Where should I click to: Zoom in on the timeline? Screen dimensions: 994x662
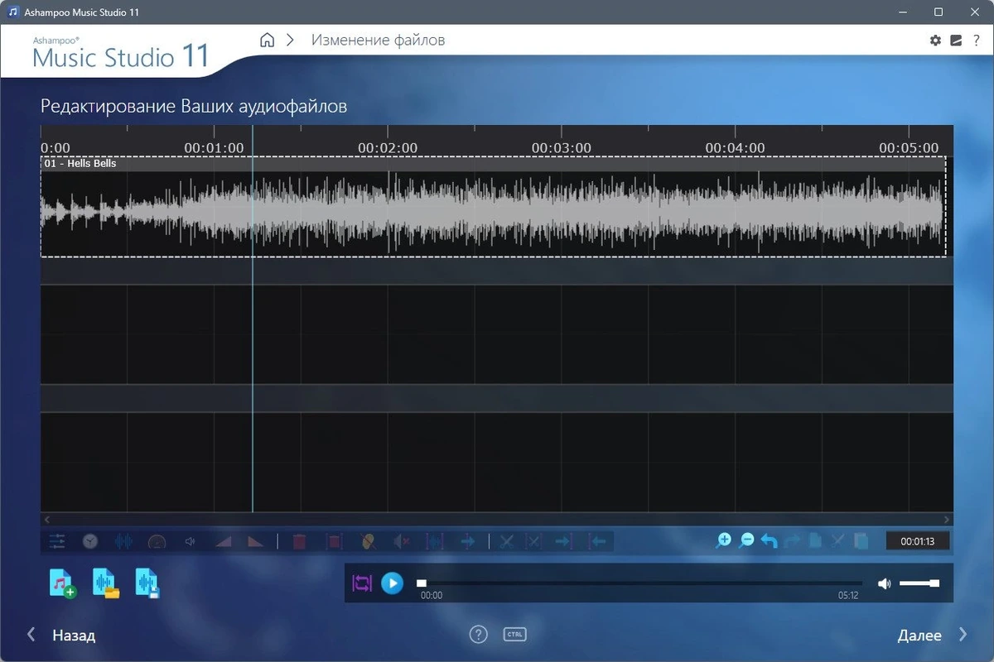724,540
